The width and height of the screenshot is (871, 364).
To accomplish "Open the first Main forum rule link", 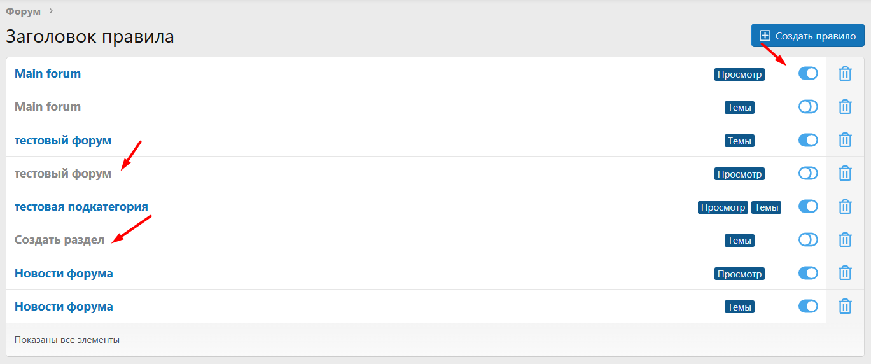I will 48,74.
